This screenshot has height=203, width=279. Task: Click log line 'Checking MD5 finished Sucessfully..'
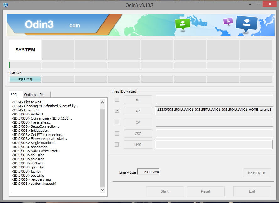pos(45,106)
